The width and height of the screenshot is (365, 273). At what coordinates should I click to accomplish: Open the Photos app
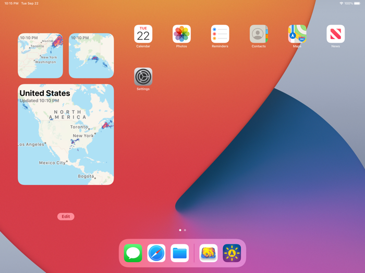[x=181, y=34]
